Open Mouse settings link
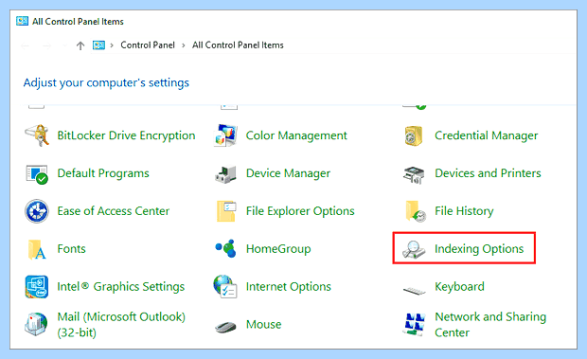Viewport: 587px width, 359px height. pyautogui.click(x=263, y=325)
